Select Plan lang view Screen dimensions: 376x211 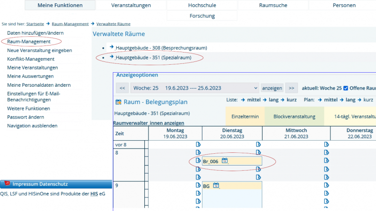pos(350,100)
